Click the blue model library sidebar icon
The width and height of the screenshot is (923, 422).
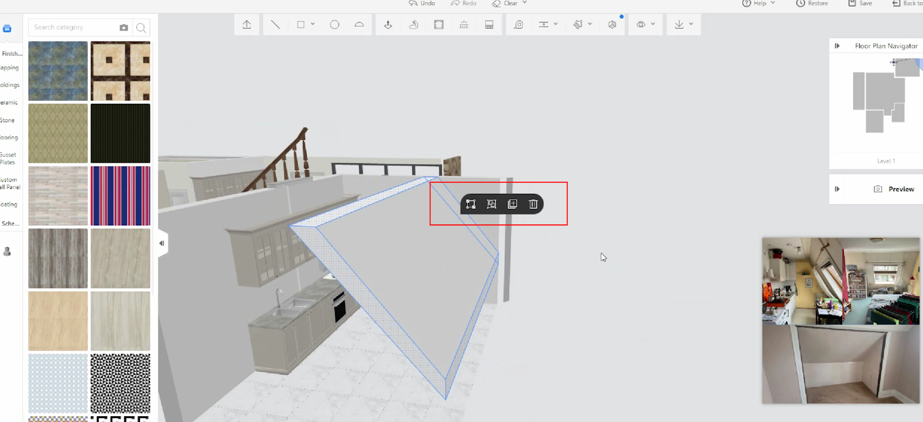coord(7,28)
